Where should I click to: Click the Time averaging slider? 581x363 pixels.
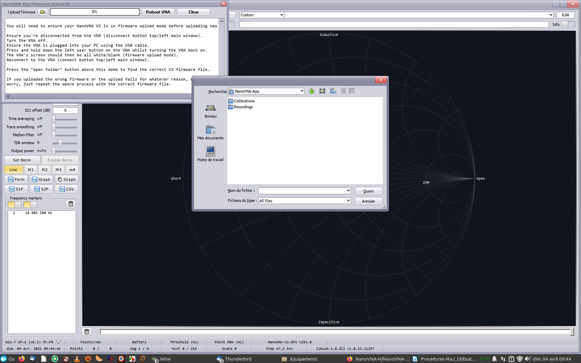[64, 119]
